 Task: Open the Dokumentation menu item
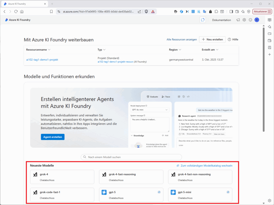(222, 20)
